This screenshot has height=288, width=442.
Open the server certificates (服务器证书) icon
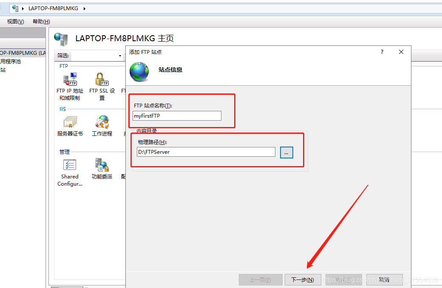pos(70,123)
